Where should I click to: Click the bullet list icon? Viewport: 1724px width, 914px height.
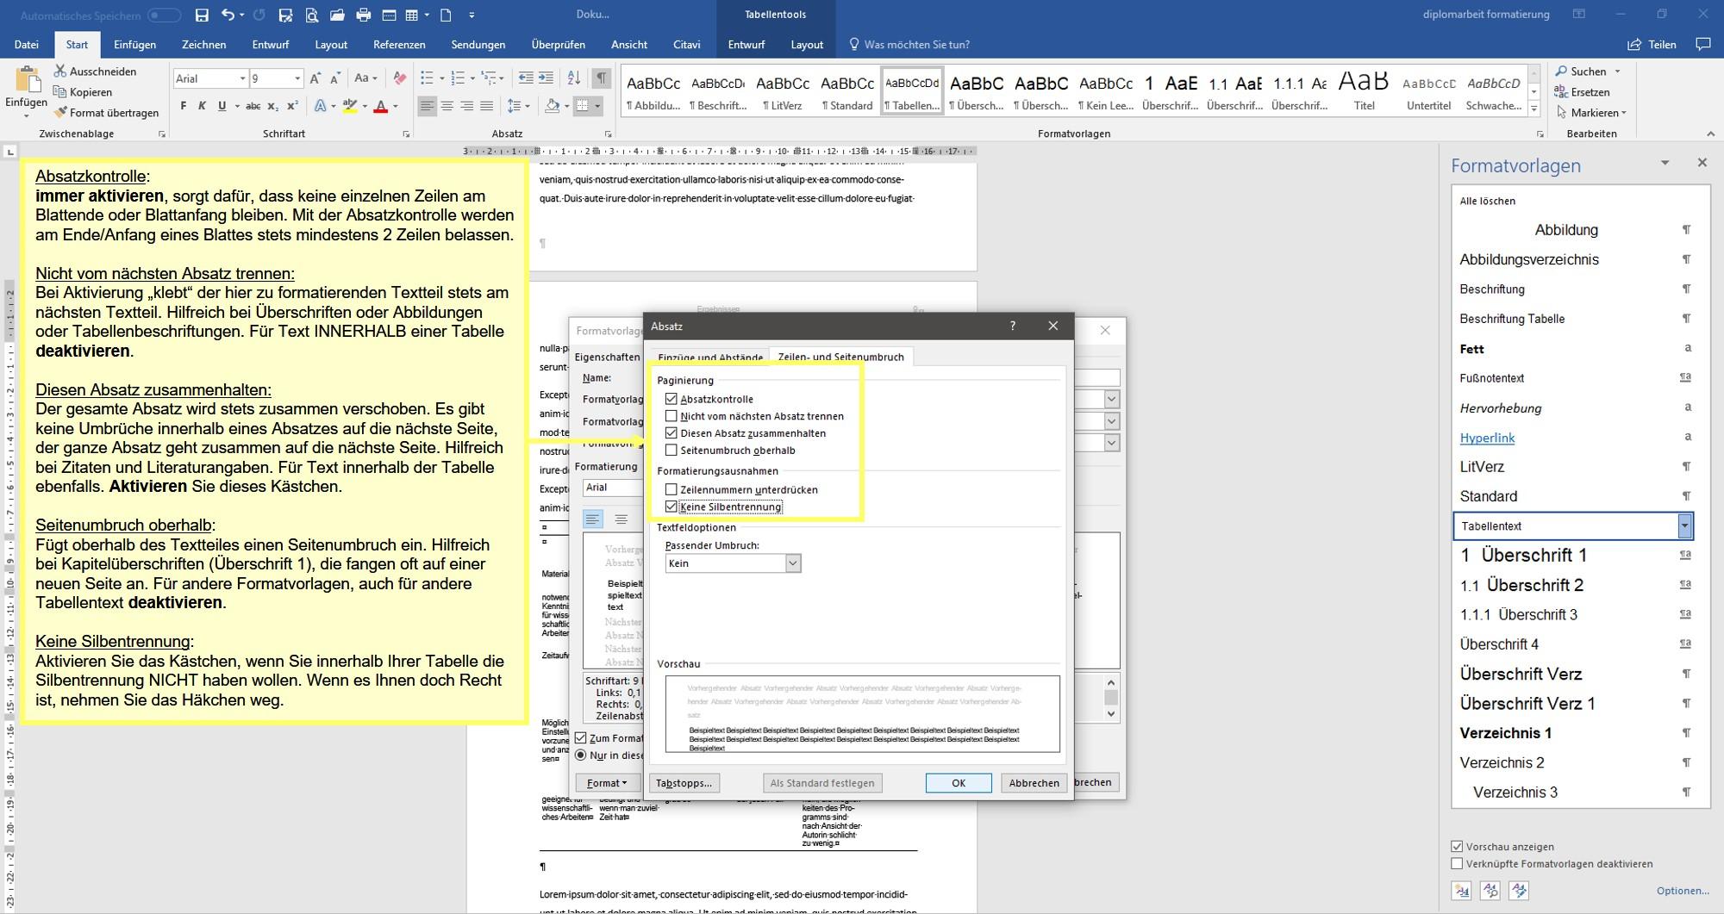tap(426, 78)
